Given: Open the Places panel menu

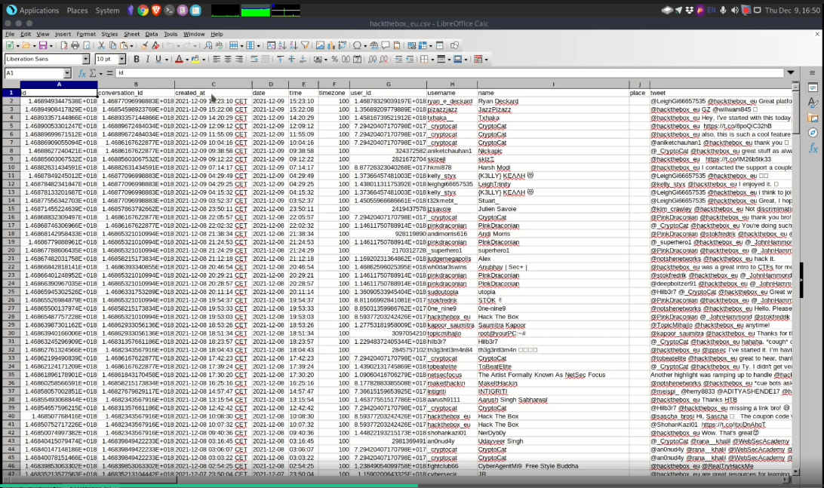Looking at the screenshot, I should 77,10.
